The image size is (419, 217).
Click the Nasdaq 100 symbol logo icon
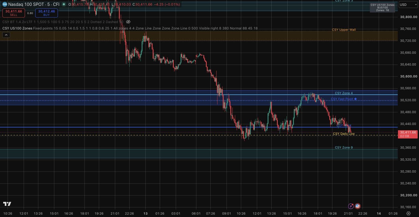point(5,4)
